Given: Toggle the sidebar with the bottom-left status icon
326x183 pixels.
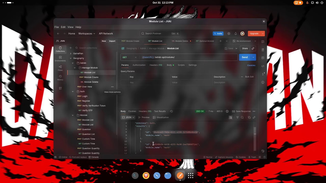Looking at the screenshot, I should pos(56,157).
